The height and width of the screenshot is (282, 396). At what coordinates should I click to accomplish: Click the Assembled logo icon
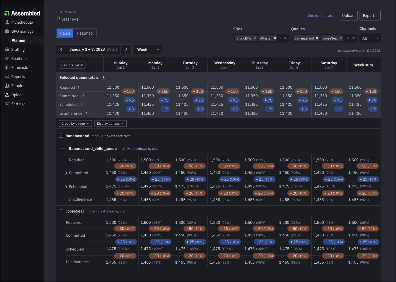pos(7,13)
